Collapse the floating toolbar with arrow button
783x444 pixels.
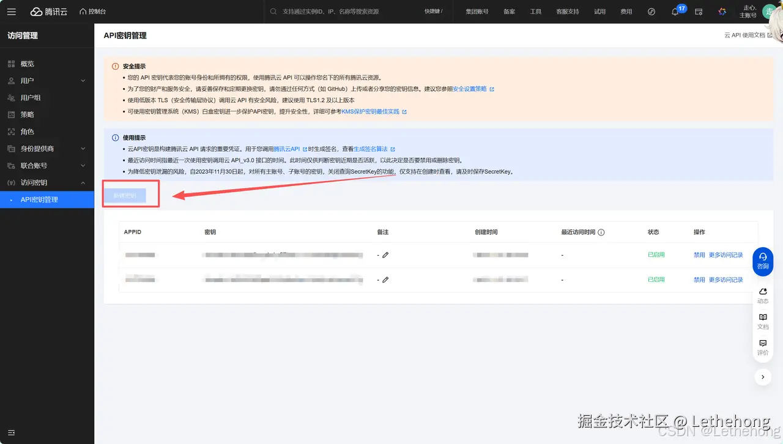click(x=763, y=377)
